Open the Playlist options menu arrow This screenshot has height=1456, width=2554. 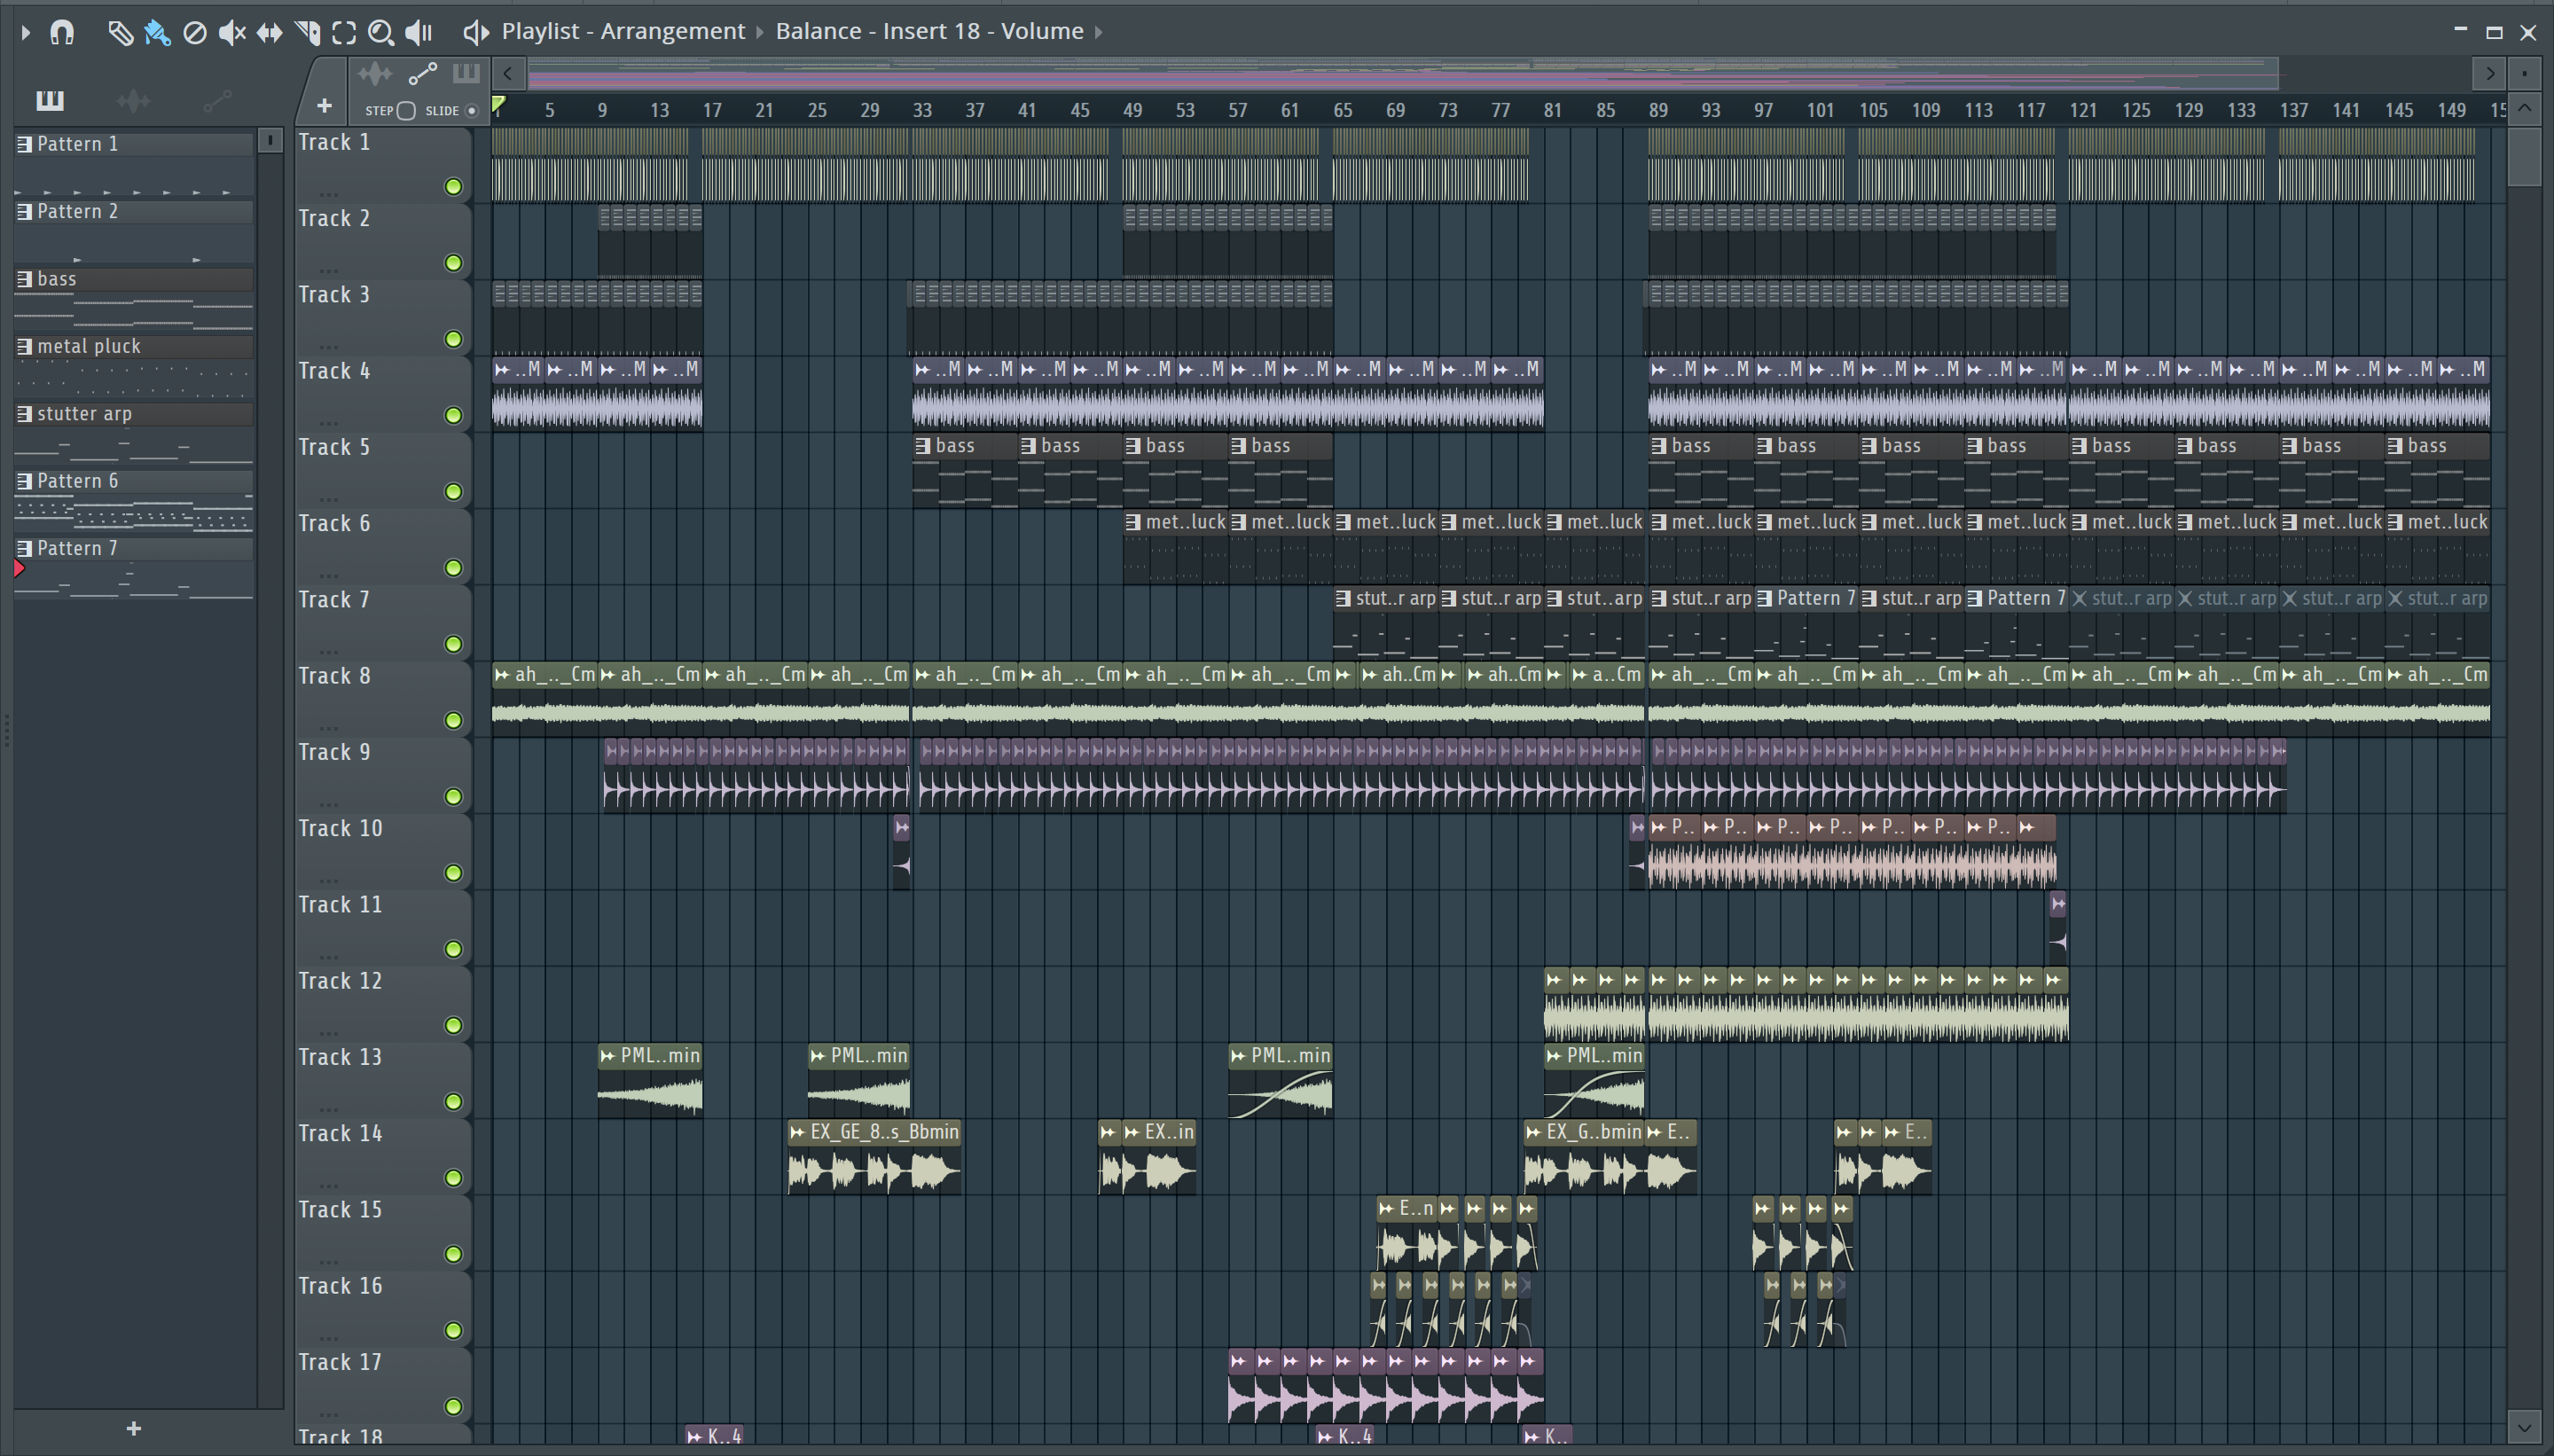point(26,32)
